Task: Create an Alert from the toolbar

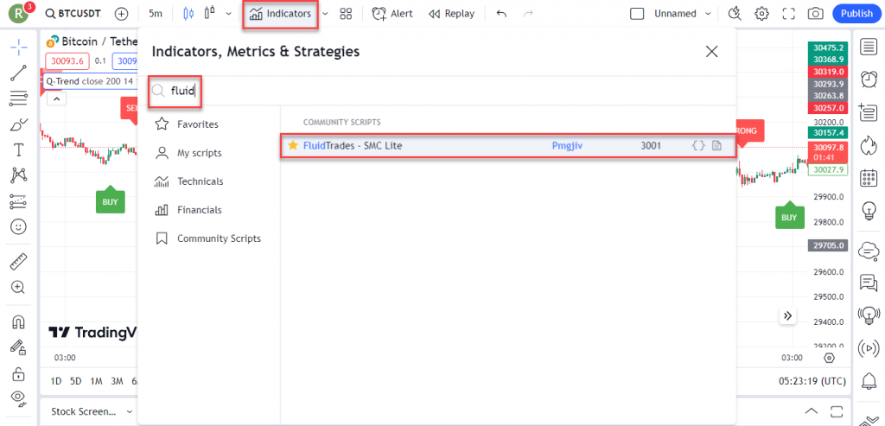Action: (392, 14)
